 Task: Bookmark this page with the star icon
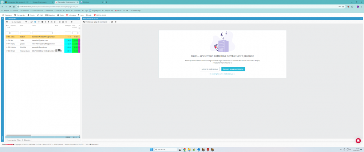pos(343,7)
